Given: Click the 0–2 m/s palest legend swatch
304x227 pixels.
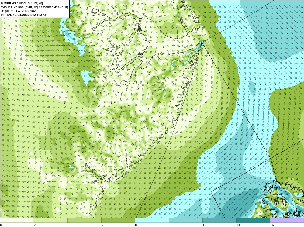Looking at the screenshot, I should click(17, 221).
